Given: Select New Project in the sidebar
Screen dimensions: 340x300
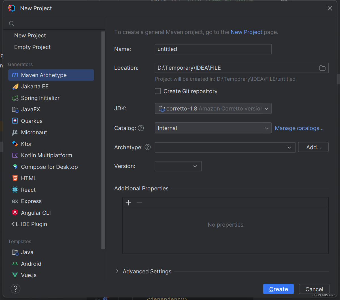Looking at the screenshot, I should click(x=30, y=35).
